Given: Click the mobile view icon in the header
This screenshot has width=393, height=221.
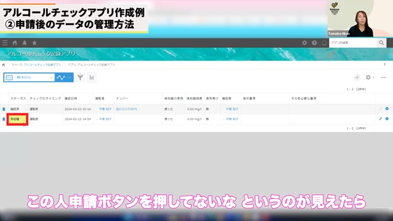Looking at the screenshot, I should click(x=324, y=43).
